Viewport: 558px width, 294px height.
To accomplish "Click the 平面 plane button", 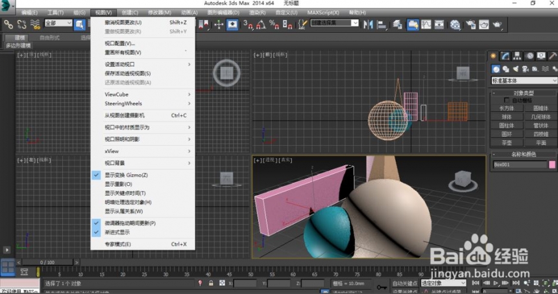I will click(541, 142).
